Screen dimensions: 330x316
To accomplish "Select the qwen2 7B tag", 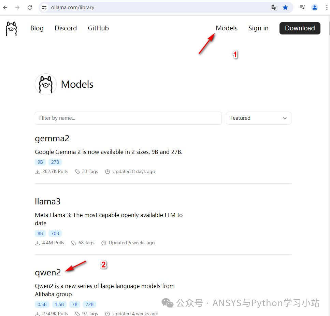I will [75, 304].
